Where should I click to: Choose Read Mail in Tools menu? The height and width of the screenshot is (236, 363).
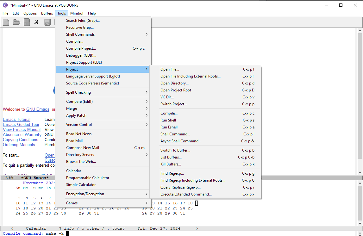click(103, 141)
